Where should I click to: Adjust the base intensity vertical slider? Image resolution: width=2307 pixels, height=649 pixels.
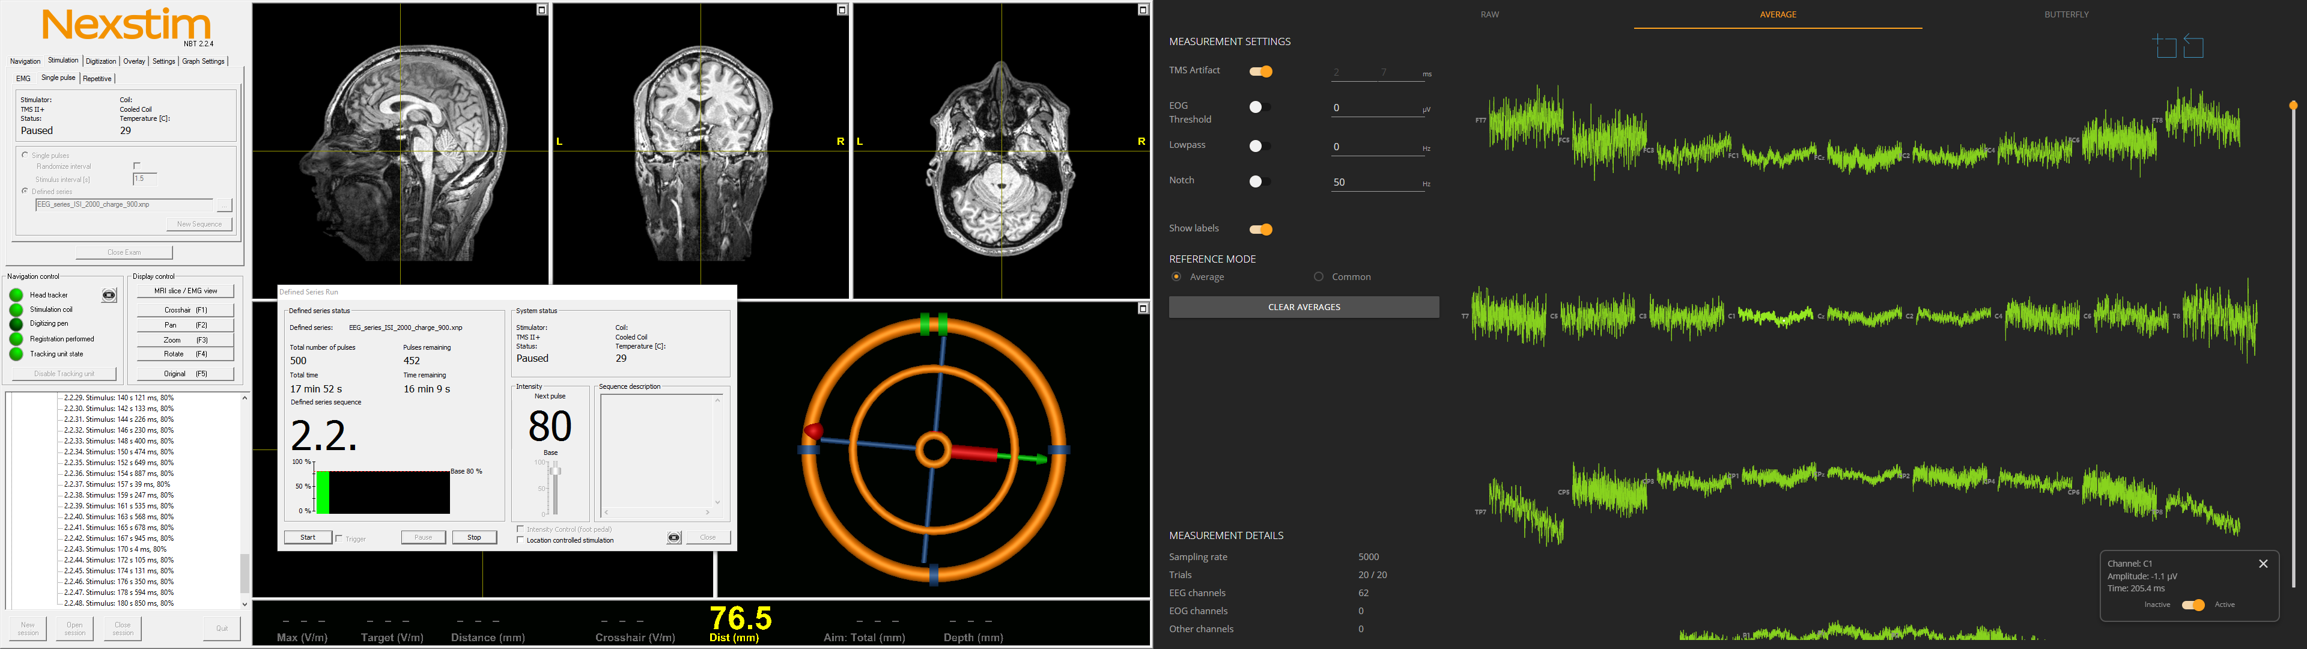[555, 472]
